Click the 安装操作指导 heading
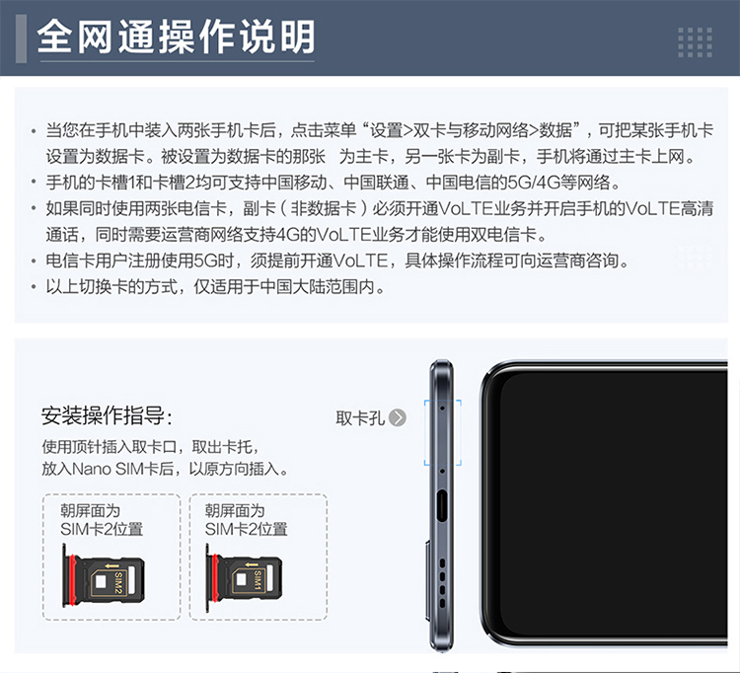 (107, 415)
